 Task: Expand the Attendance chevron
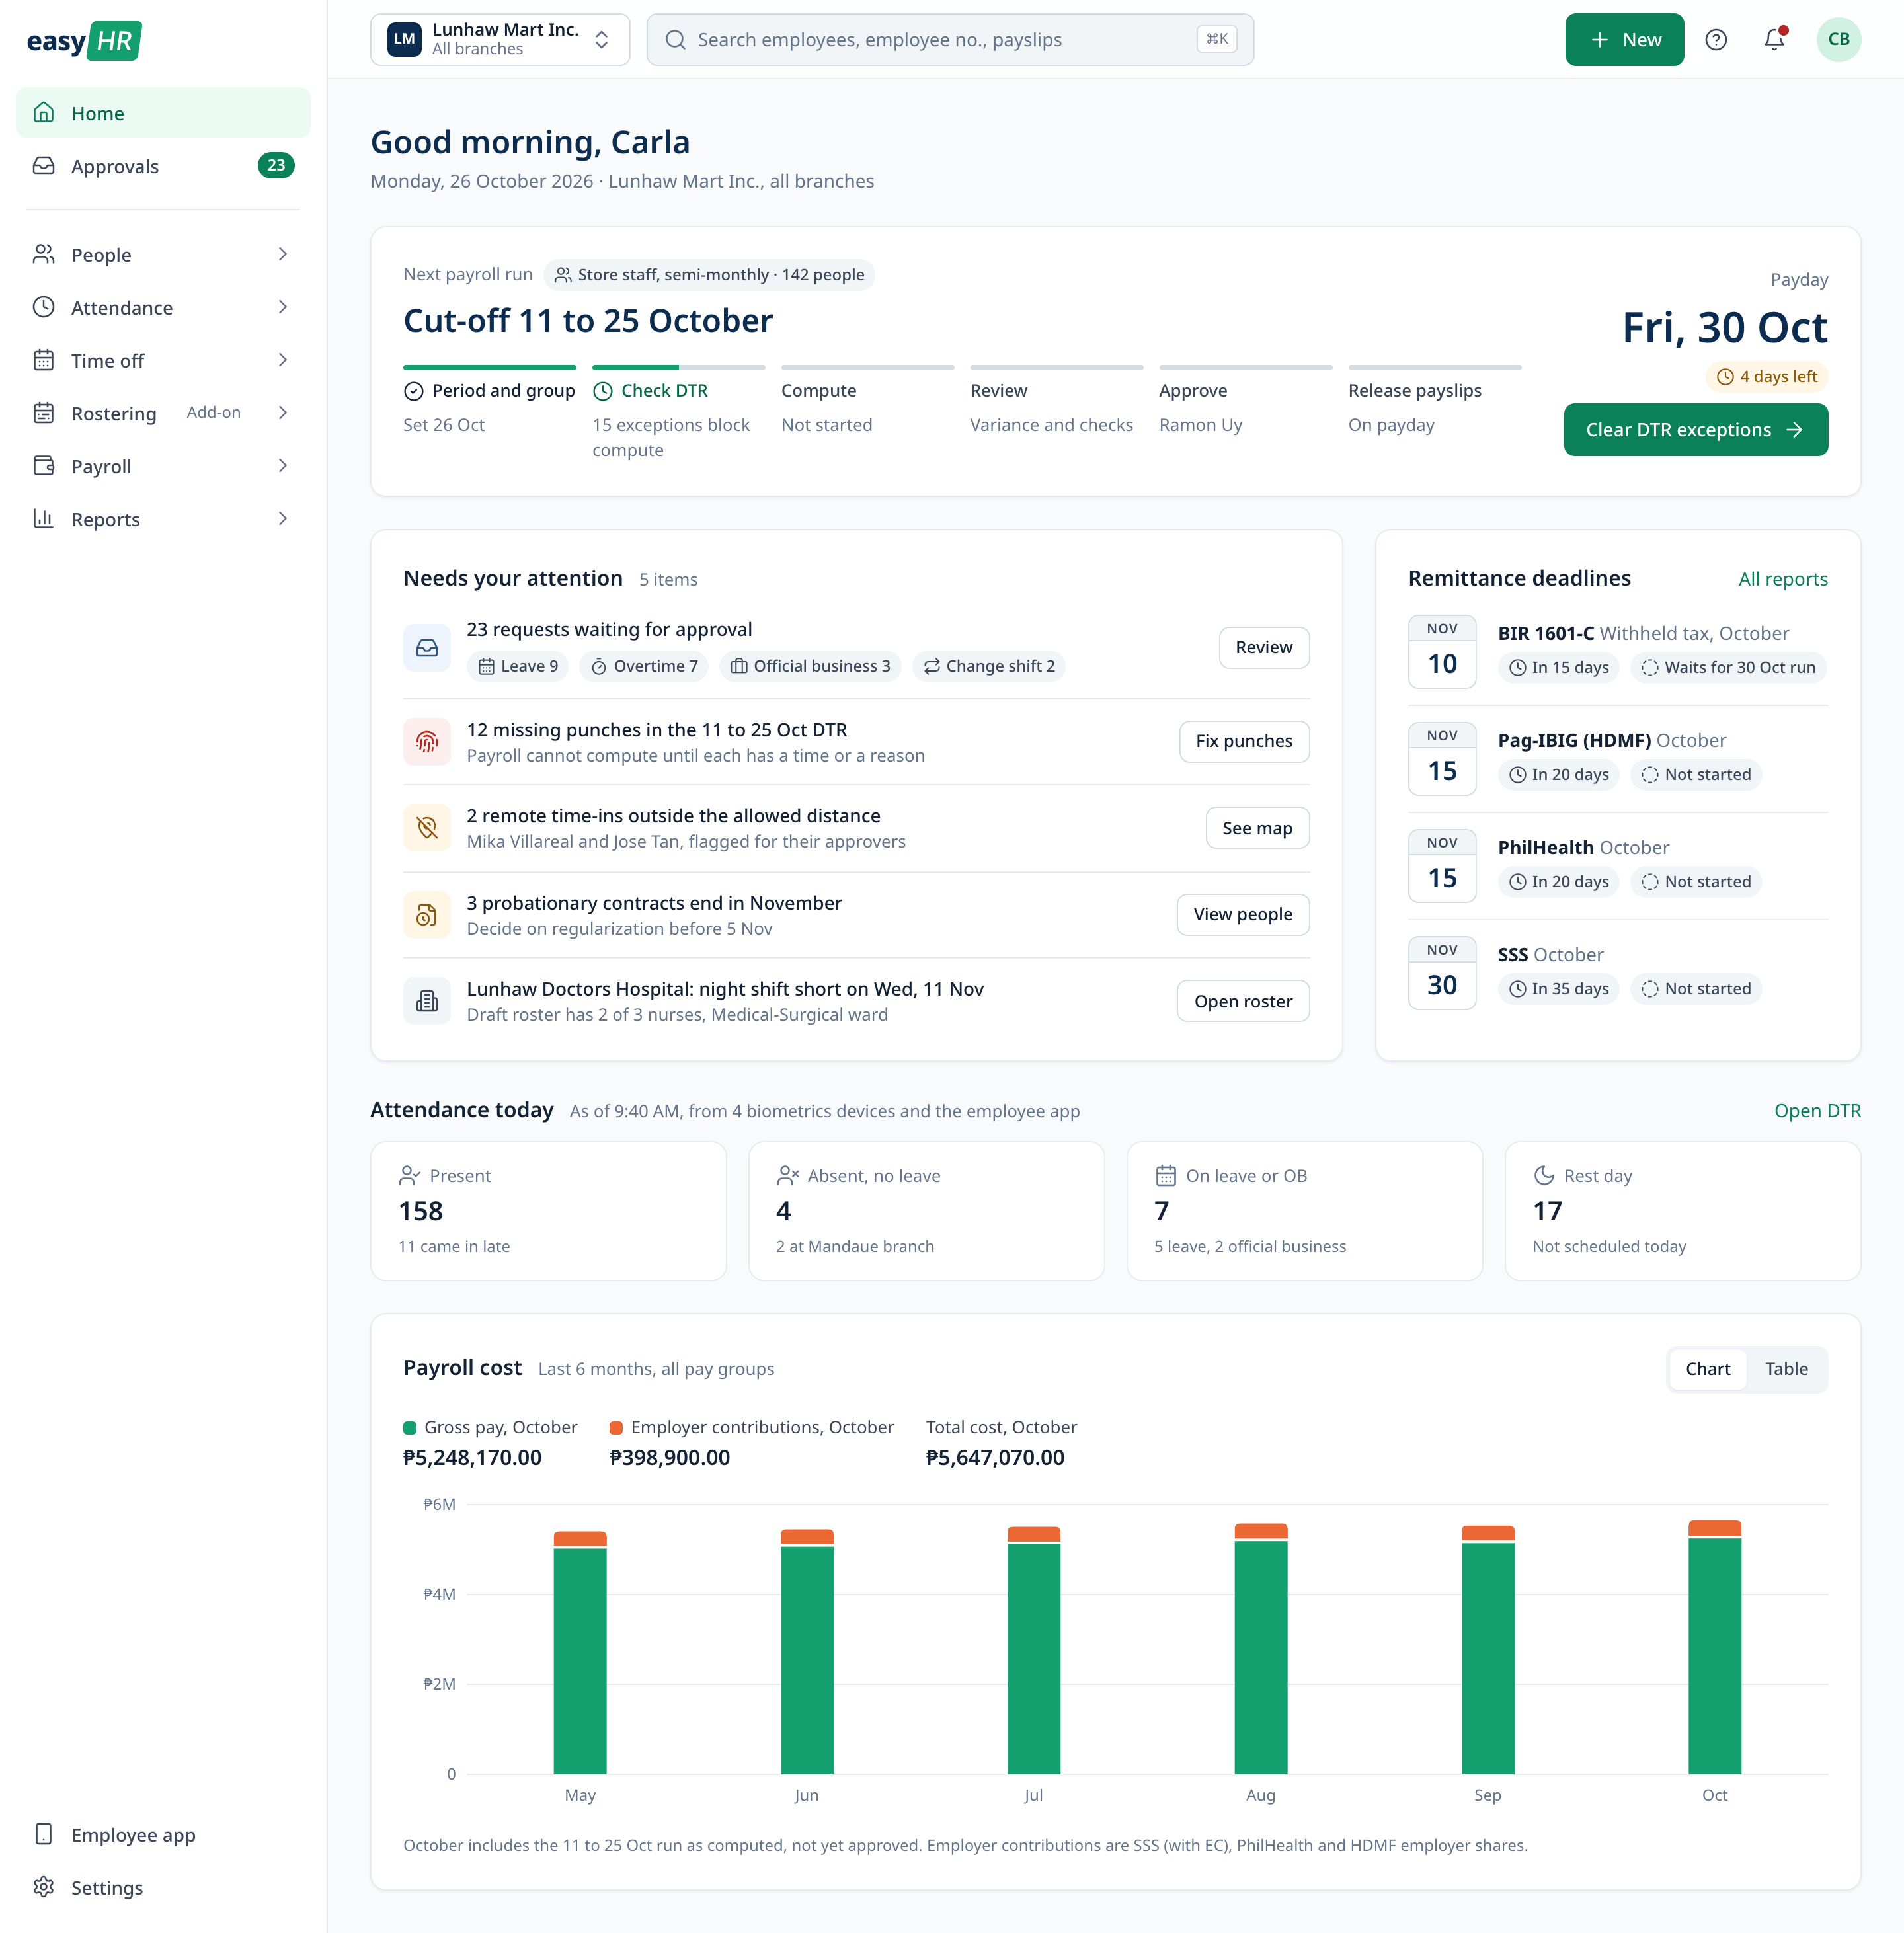point(283,307)
